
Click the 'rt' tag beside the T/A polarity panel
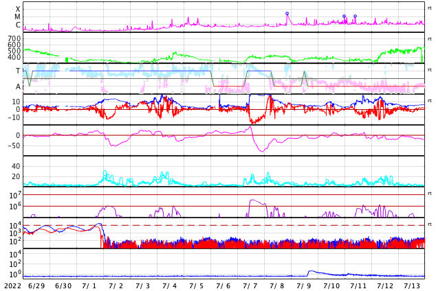tap(430, 70)
